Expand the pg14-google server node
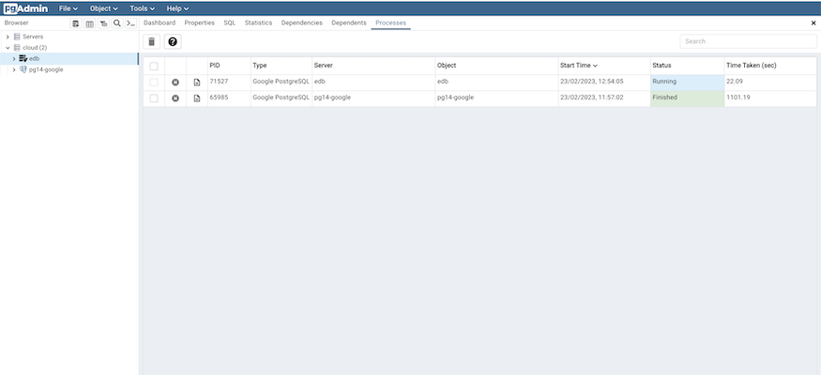The height and width of the screenshot is (375, 821). [13, 69]
